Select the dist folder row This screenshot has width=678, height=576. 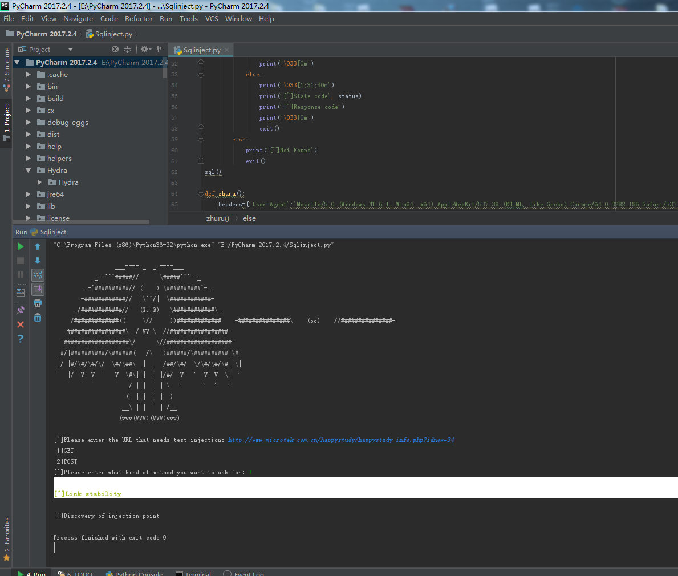coord(90,135)
